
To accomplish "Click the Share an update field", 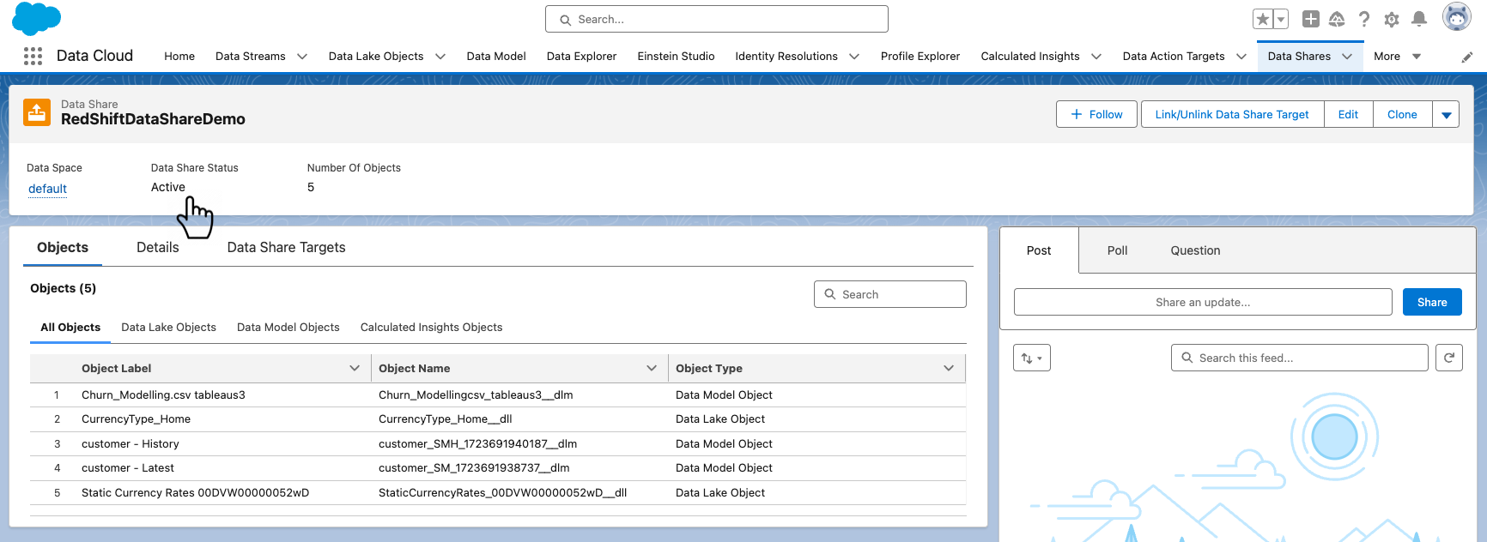I will click(x=1203, y=302).
